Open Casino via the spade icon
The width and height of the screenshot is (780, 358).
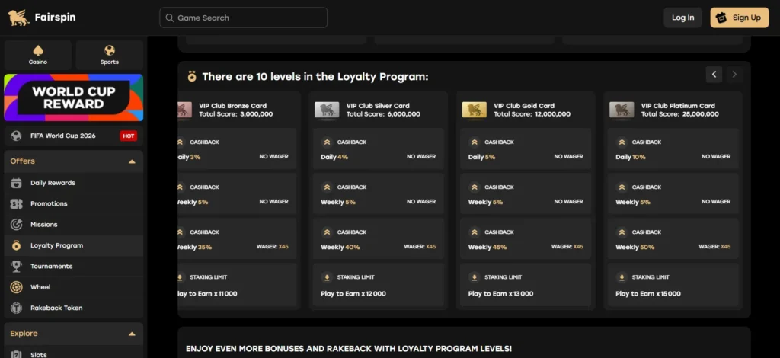point(38,51)
